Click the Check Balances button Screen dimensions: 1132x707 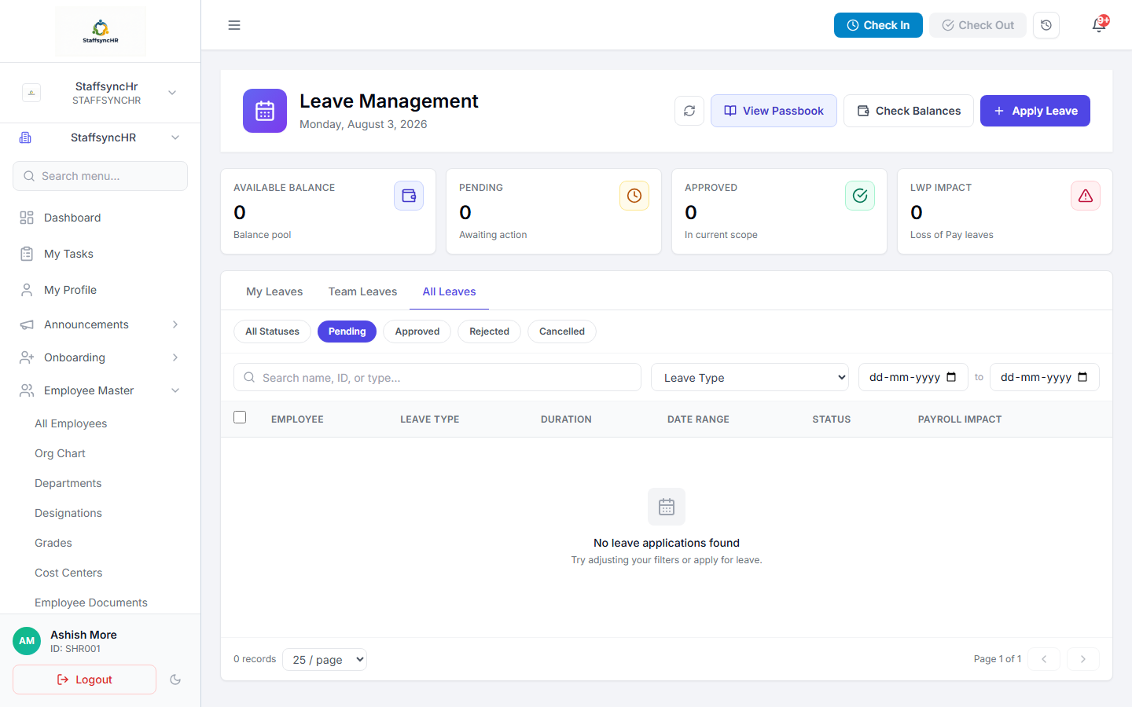tap(909, 111)
